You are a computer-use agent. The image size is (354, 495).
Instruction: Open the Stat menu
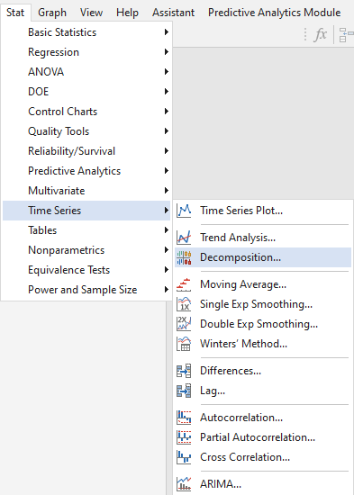15,13
